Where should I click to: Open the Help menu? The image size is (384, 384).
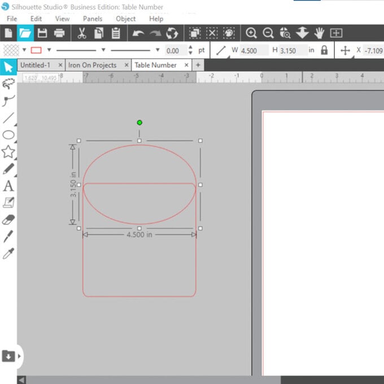coord(156,19)
